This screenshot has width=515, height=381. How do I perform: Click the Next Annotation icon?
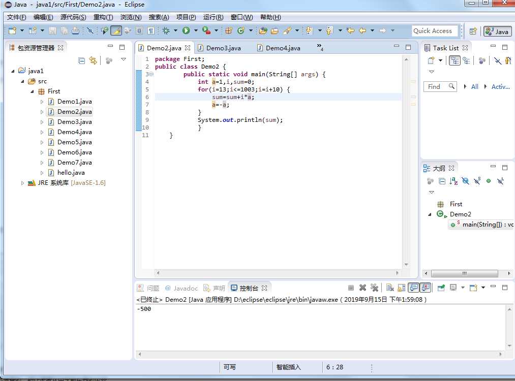[309, 30]
